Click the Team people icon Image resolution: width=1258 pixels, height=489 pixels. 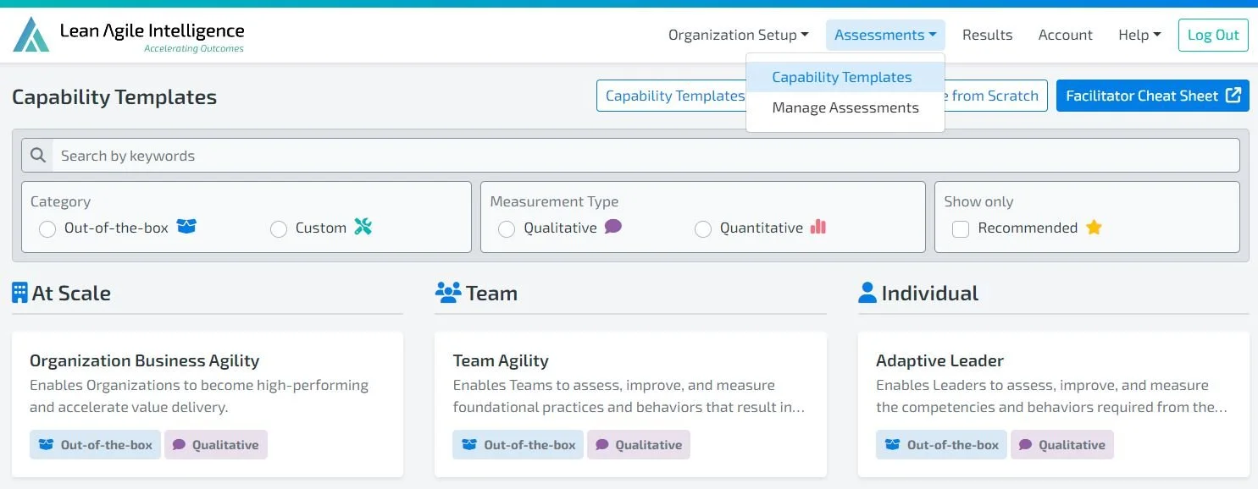(447, 293)
